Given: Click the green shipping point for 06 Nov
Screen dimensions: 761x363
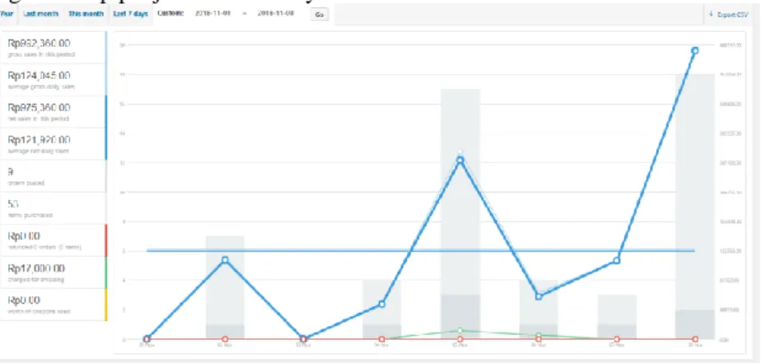Looking at the screenshot, I should [539, 335].
